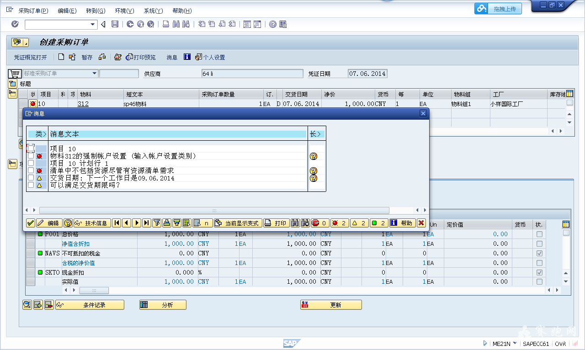Confirm message dialog with green checkmark
The width and height of the screenshot is (585, 350).
(x=31, y=223)
